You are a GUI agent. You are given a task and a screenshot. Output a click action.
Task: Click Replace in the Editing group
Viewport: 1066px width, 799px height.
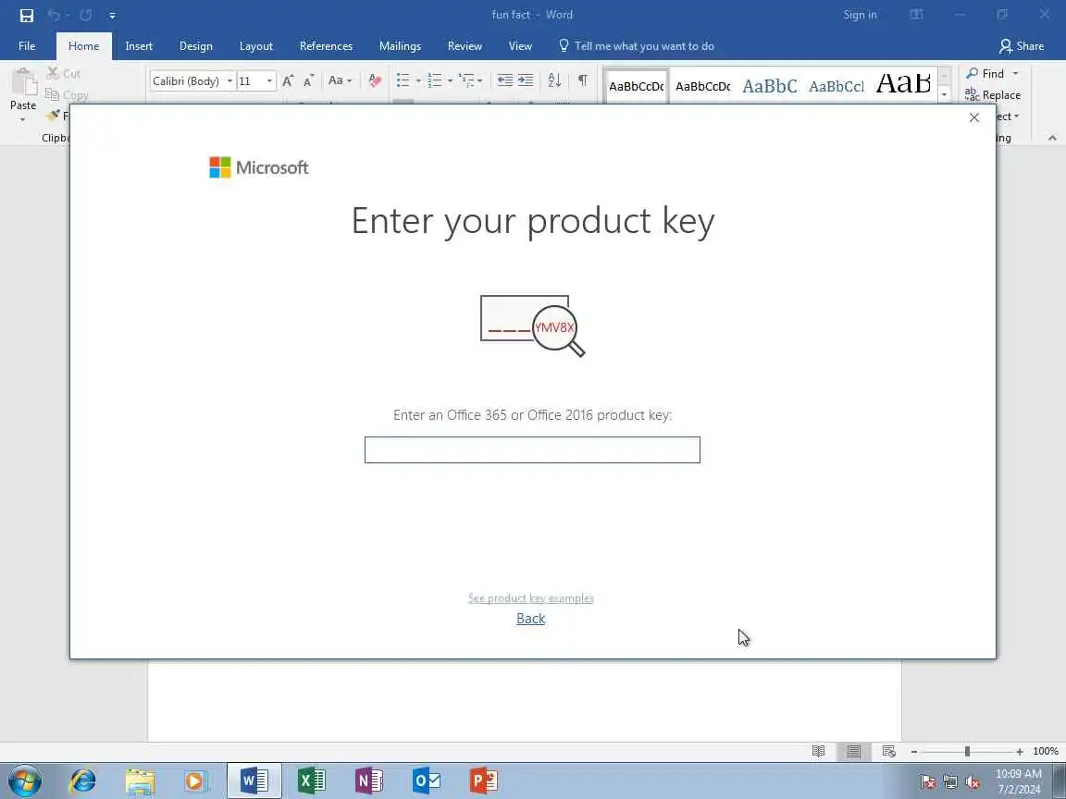[993, 95]
